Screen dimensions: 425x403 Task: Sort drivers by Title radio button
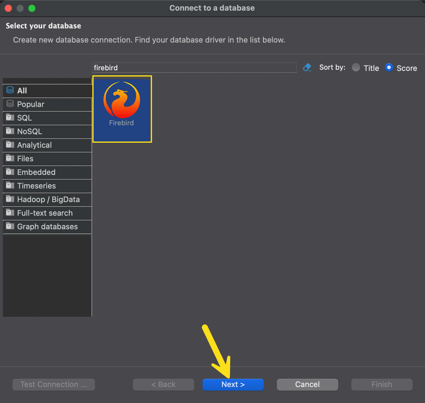[x=356, y=68]
